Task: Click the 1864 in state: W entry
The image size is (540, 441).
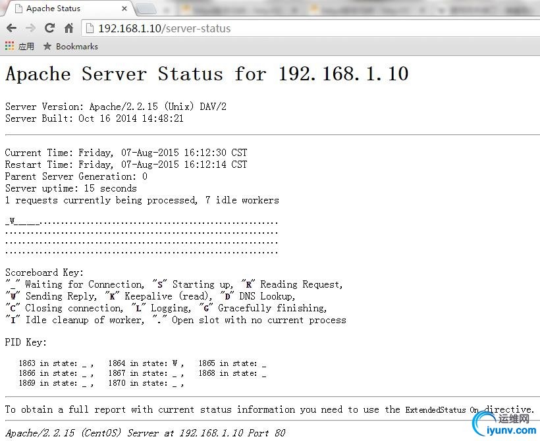Action: [146, 363]
